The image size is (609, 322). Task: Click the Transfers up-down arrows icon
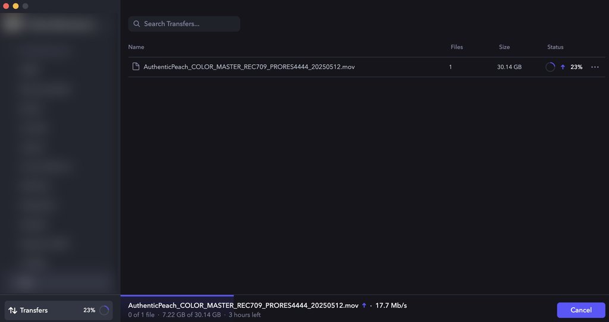coord(12,310)
